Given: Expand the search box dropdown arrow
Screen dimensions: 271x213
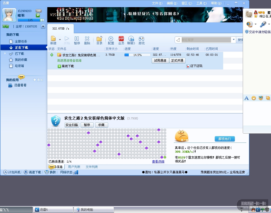Looking at the screenshot, I should click(234, 40).
